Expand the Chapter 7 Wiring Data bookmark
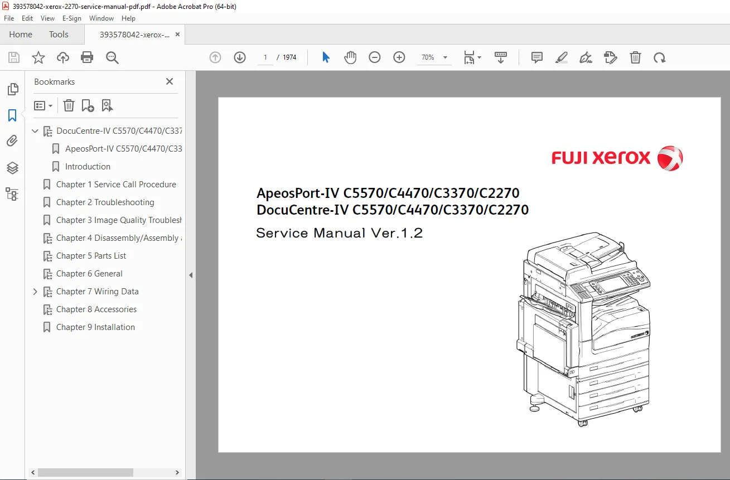The height and width of the screenshot is (480, 730). 35,292
